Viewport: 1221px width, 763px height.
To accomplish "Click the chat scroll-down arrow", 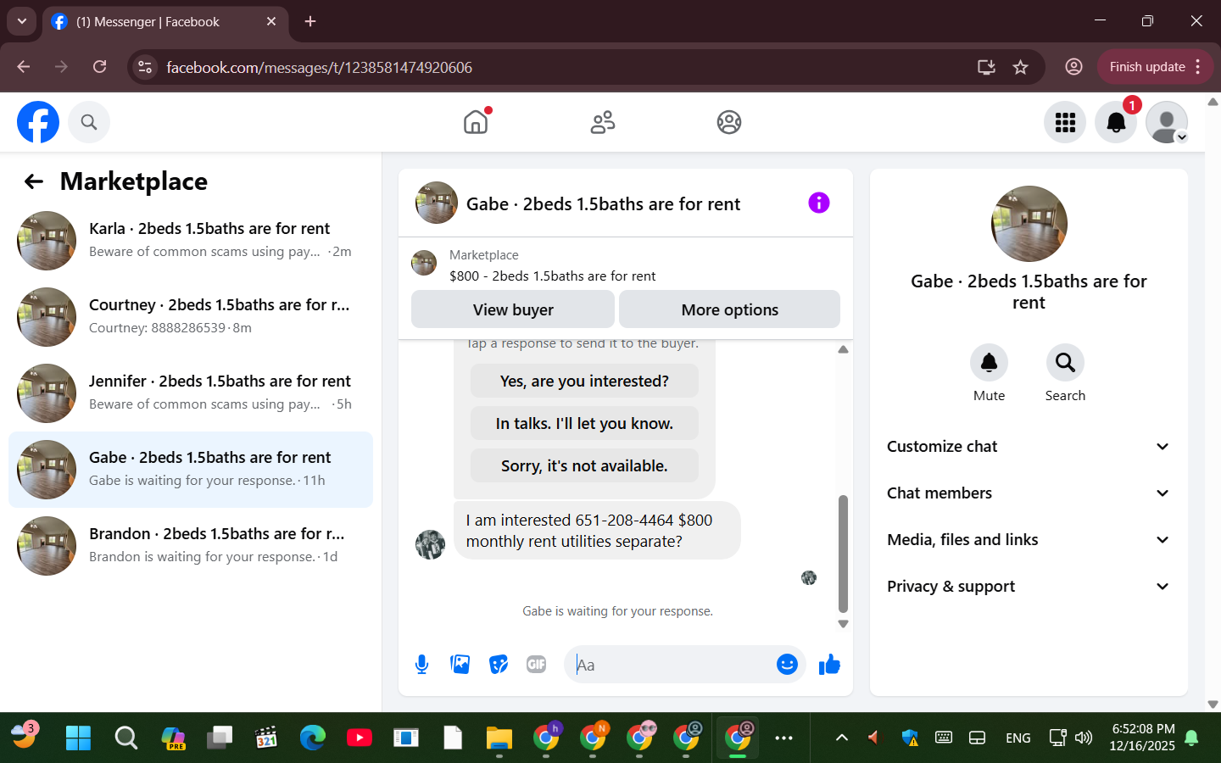I will 843,623.
